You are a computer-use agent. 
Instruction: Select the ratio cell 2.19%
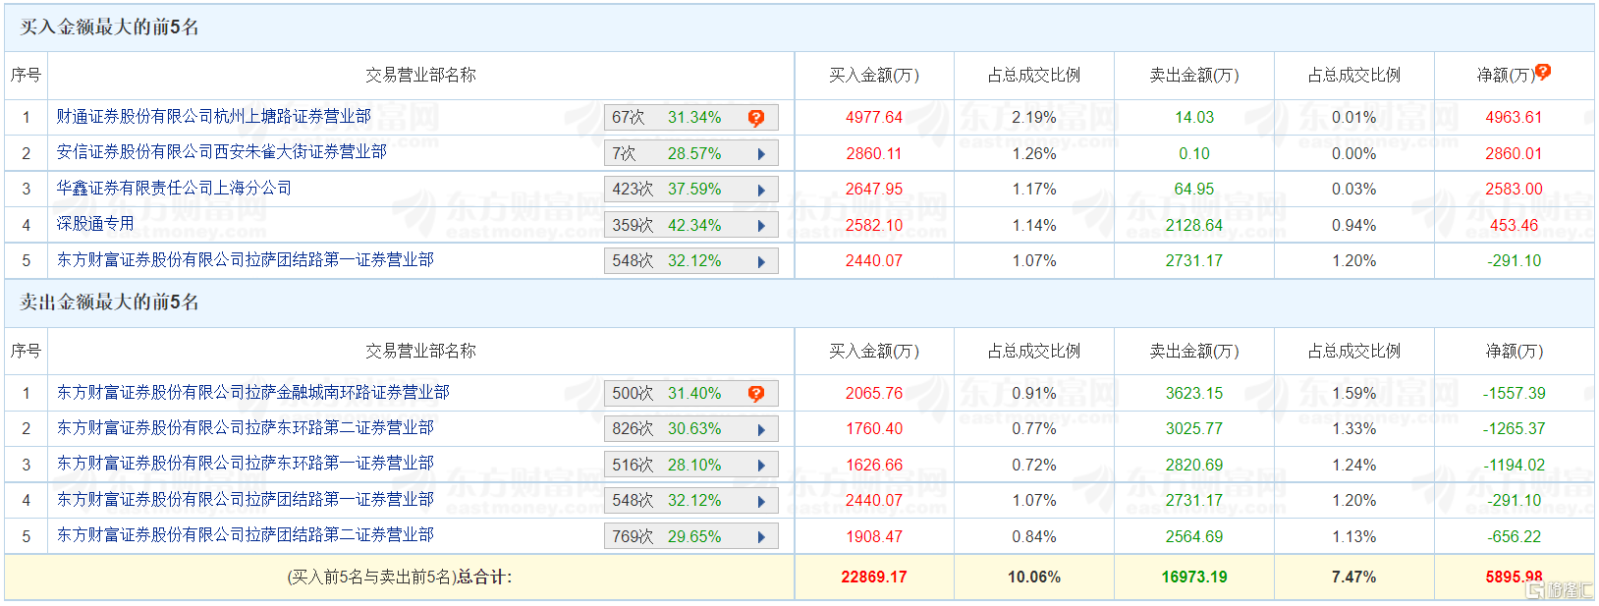1034,117
